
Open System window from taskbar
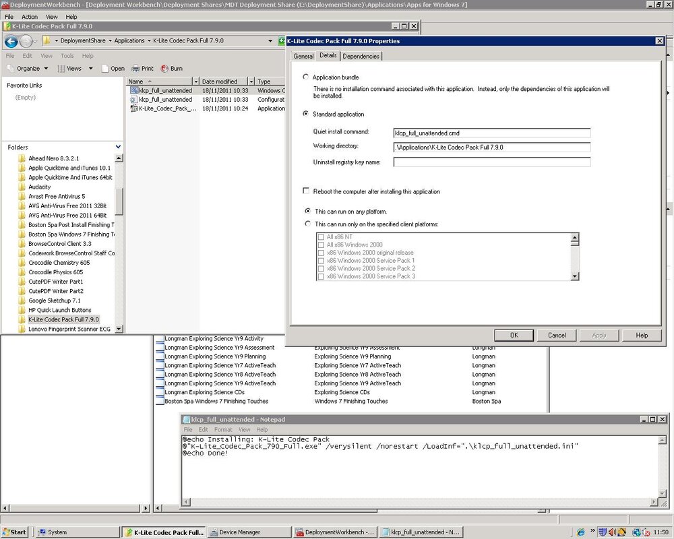[78, 532]
